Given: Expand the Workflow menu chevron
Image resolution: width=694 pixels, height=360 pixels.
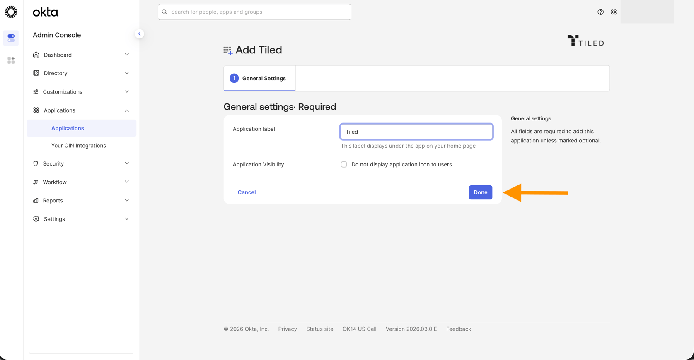Looking at the screenshot, I should click(127, 182).
